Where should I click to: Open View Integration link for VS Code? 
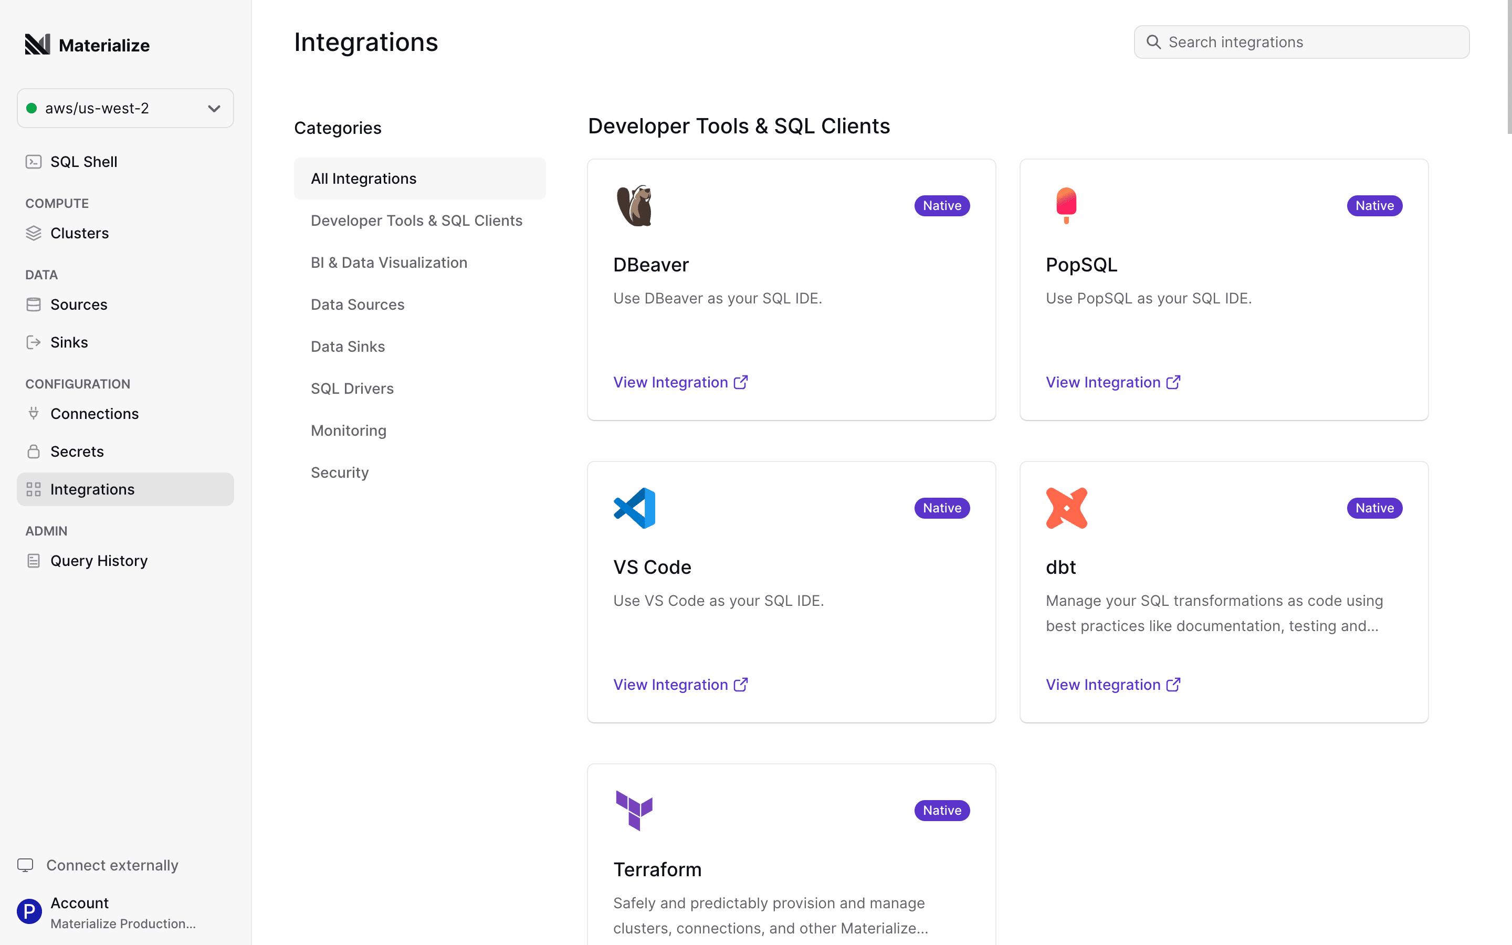[x=680, y=685]
